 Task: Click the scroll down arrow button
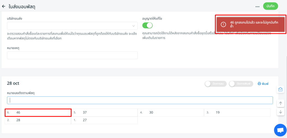[280, 112]
